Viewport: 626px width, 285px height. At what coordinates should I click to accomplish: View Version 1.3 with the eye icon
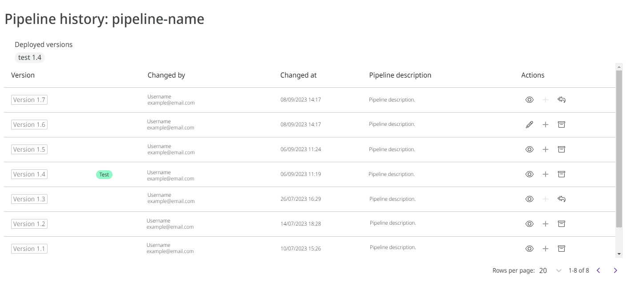click(x=529, y=199)
